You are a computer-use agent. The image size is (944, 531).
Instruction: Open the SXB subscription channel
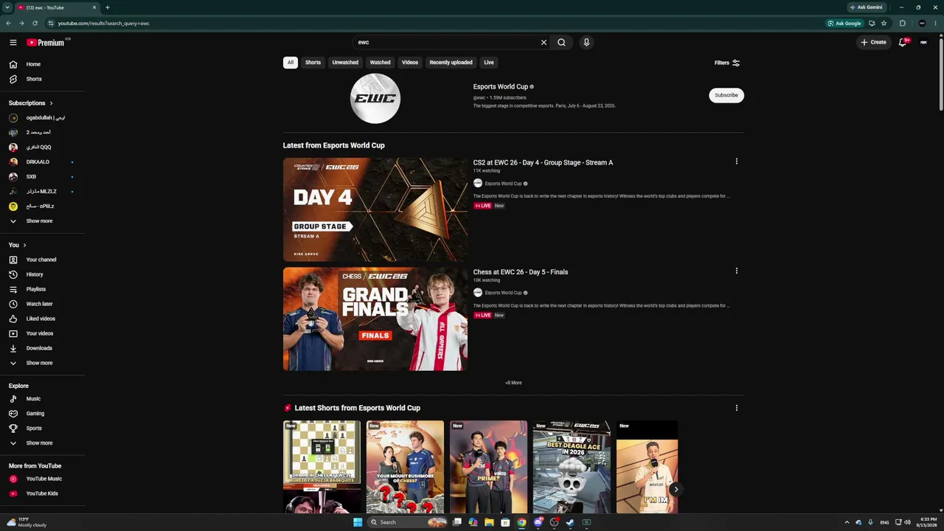pyautogui.click(x=42, y=177)
